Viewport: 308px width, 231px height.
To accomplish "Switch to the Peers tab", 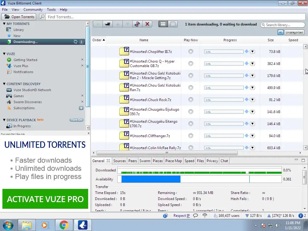I will click(x=133, y=161).
